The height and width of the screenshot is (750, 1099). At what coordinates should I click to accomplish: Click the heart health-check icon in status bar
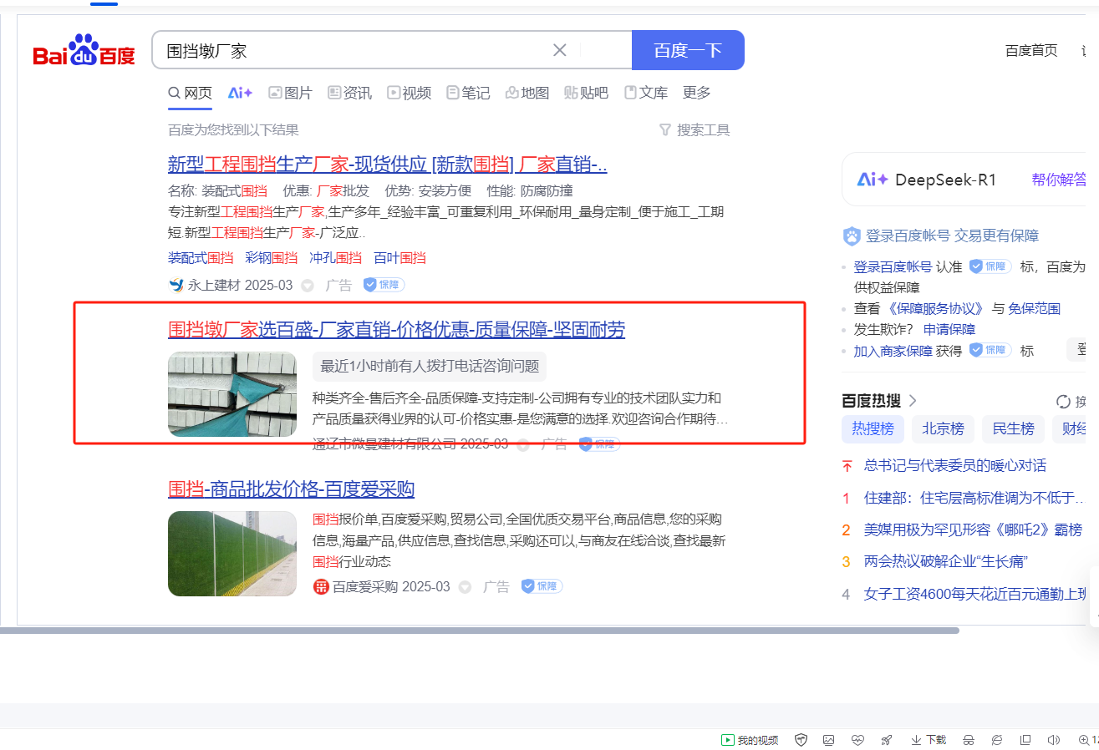click(857, 740)
